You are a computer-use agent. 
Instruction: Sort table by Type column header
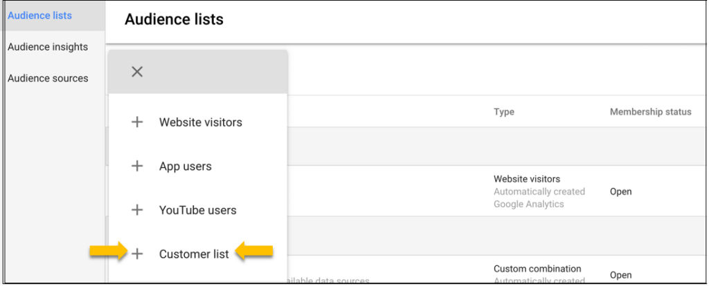(x=504, y=111)
